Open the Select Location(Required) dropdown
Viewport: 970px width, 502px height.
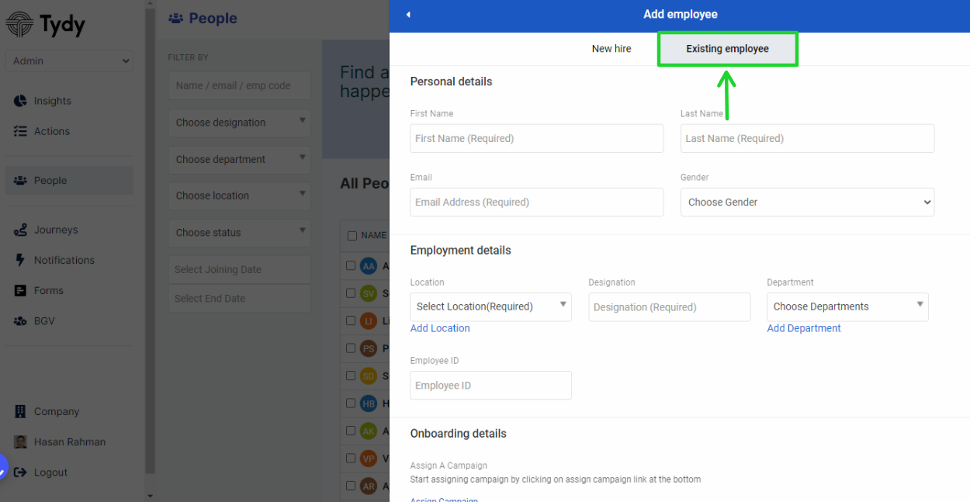pyautogui.click(x=490, y=306)
